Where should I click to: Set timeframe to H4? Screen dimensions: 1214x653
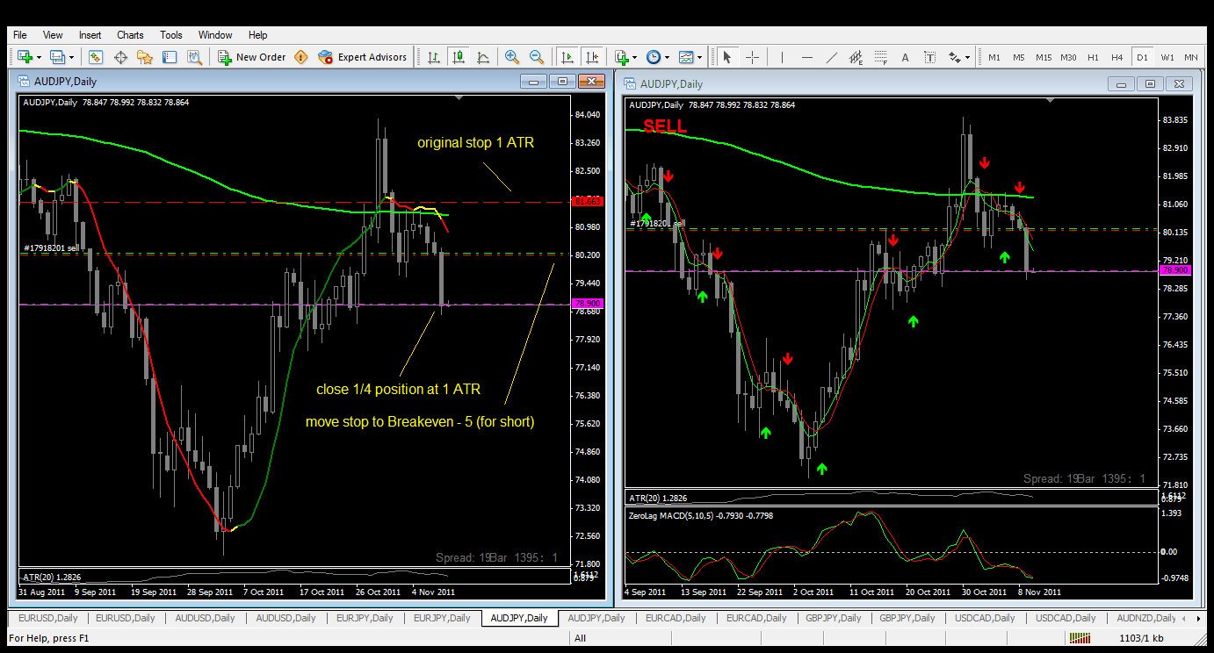point(1117,57)
